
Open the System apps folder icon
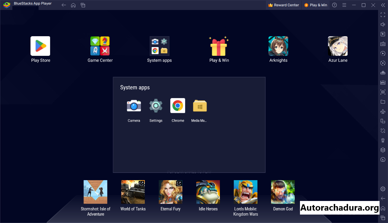click(x=159, y=46)
